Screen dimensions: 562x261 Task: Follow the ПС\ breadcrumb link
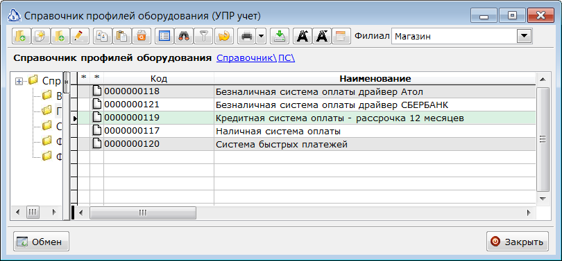click(287, 58)
